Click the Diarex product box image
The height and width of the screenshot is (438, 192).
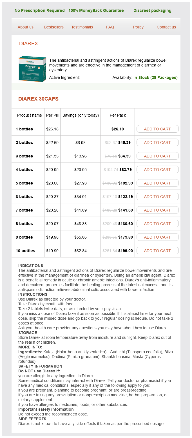coord(32,69)
